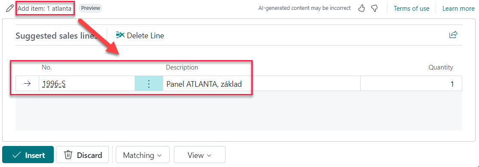Click the Quantity column header
This screenshot has width=479, height=167.
click(441, 67)
